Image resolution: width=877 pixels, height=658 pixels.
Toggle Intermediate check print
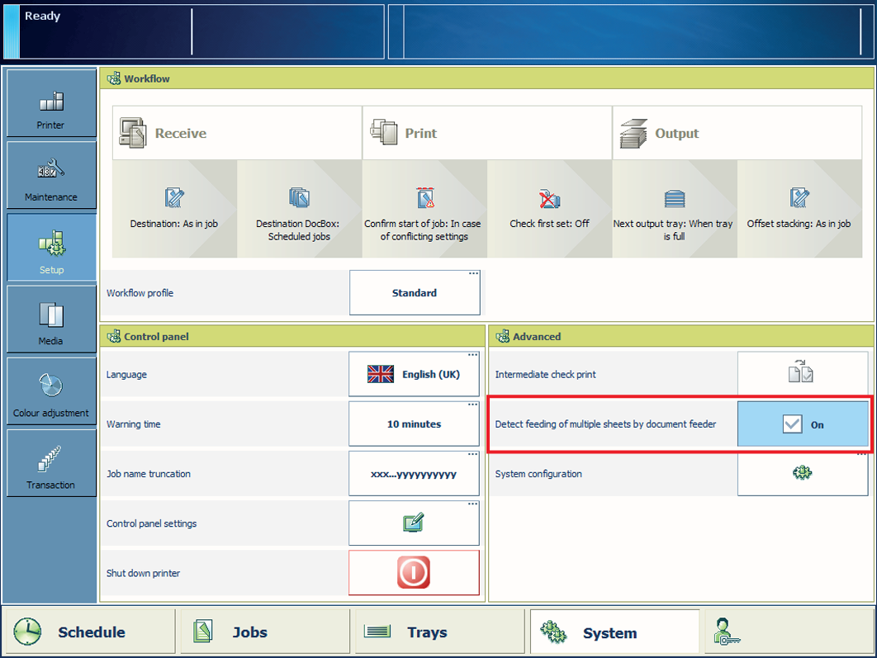coord(802,375)
